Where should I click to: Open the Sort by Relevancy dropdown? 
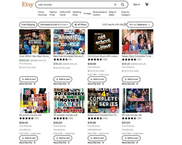coord(140,25)
